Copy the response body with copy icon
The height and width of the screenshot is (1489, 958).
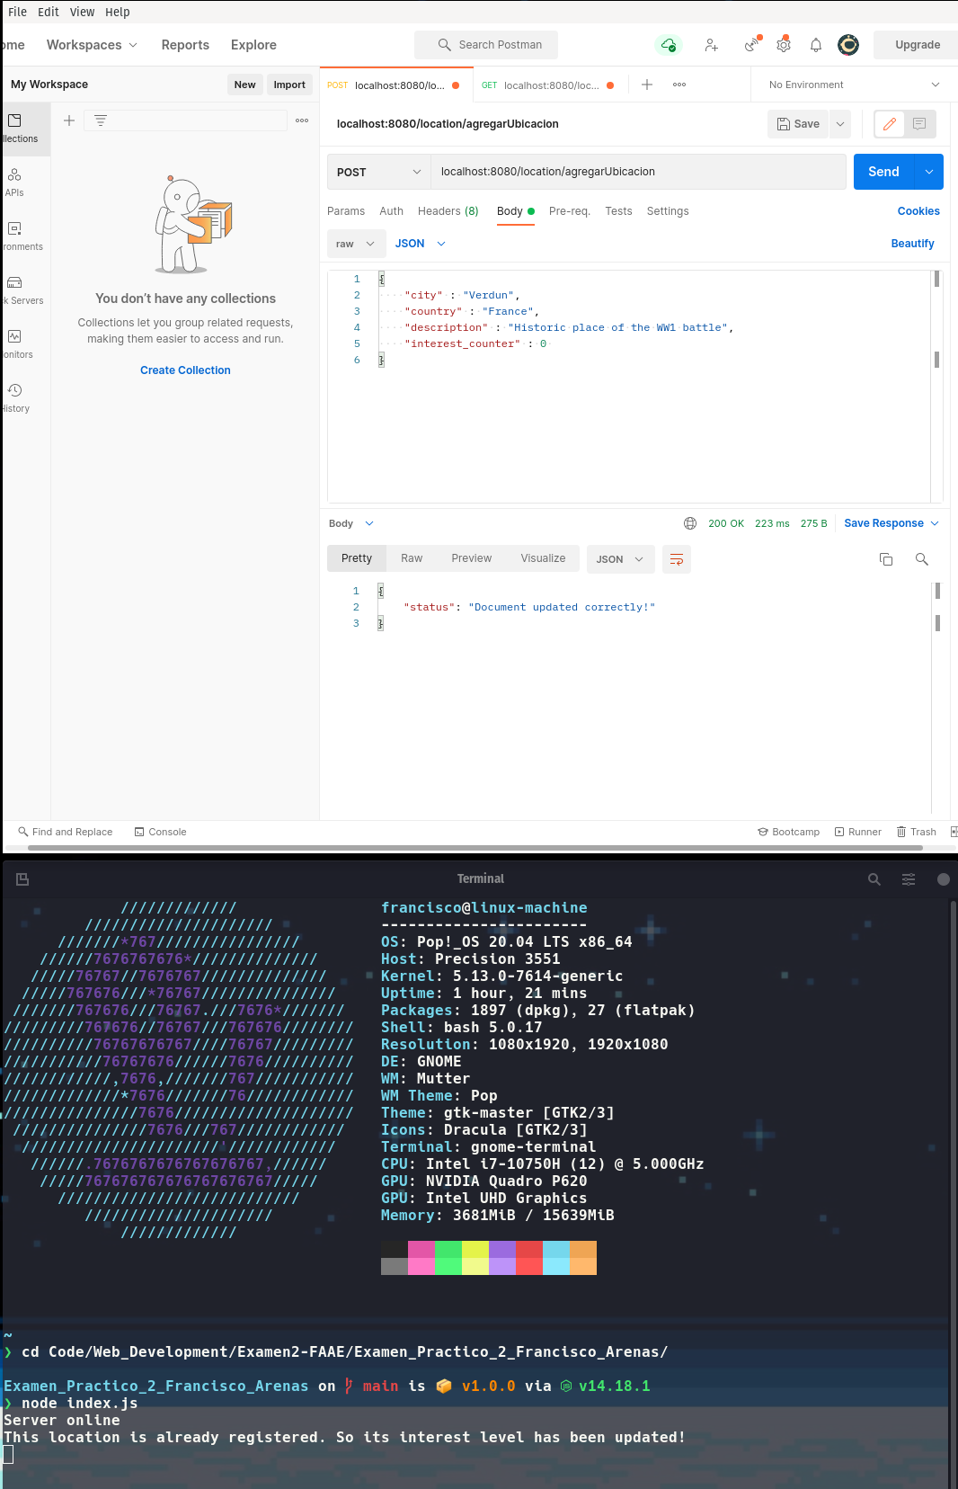(x=886, y=559)
